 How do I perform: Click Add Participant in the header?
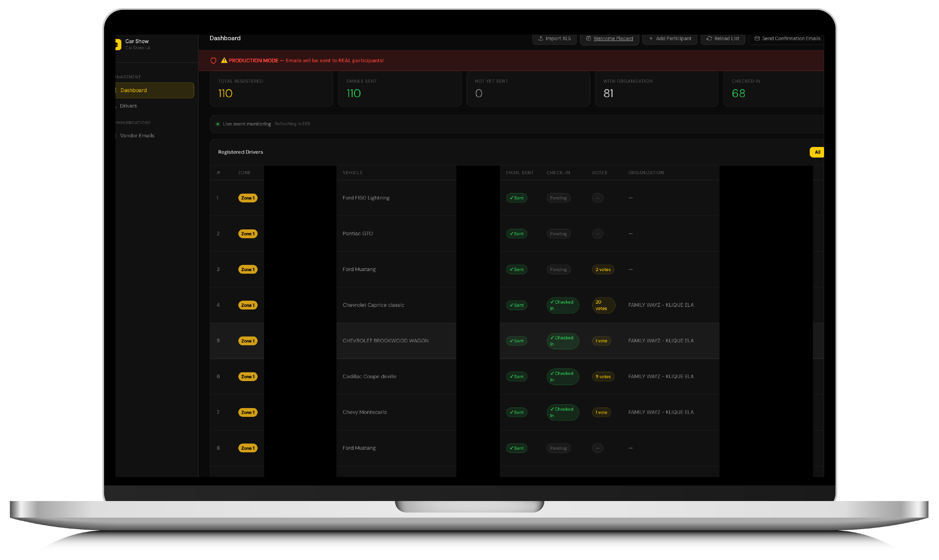pos(670,38)
